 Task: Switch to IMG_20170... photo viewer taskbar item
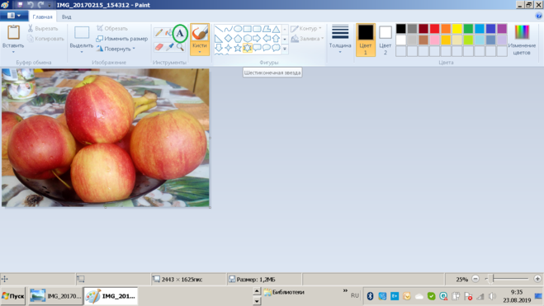coord(55,296)
